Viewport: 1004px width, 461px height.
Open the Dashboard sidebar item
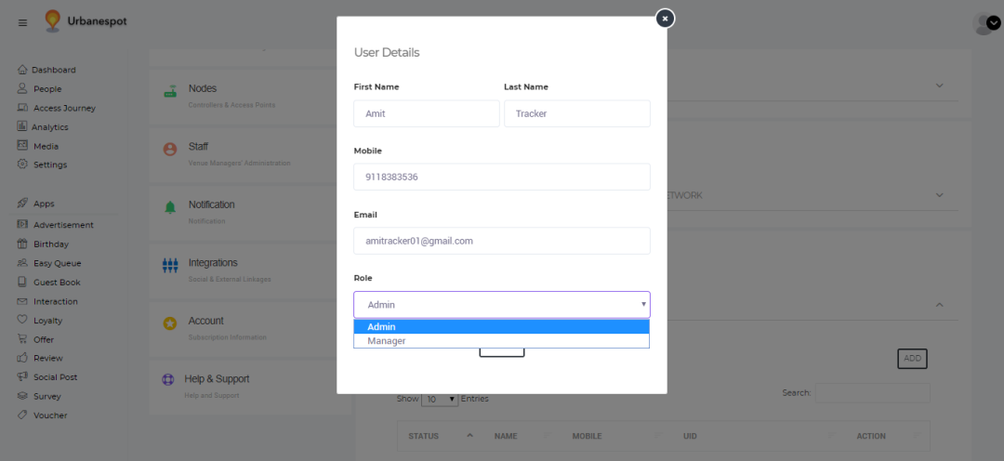tap(54, 70)
